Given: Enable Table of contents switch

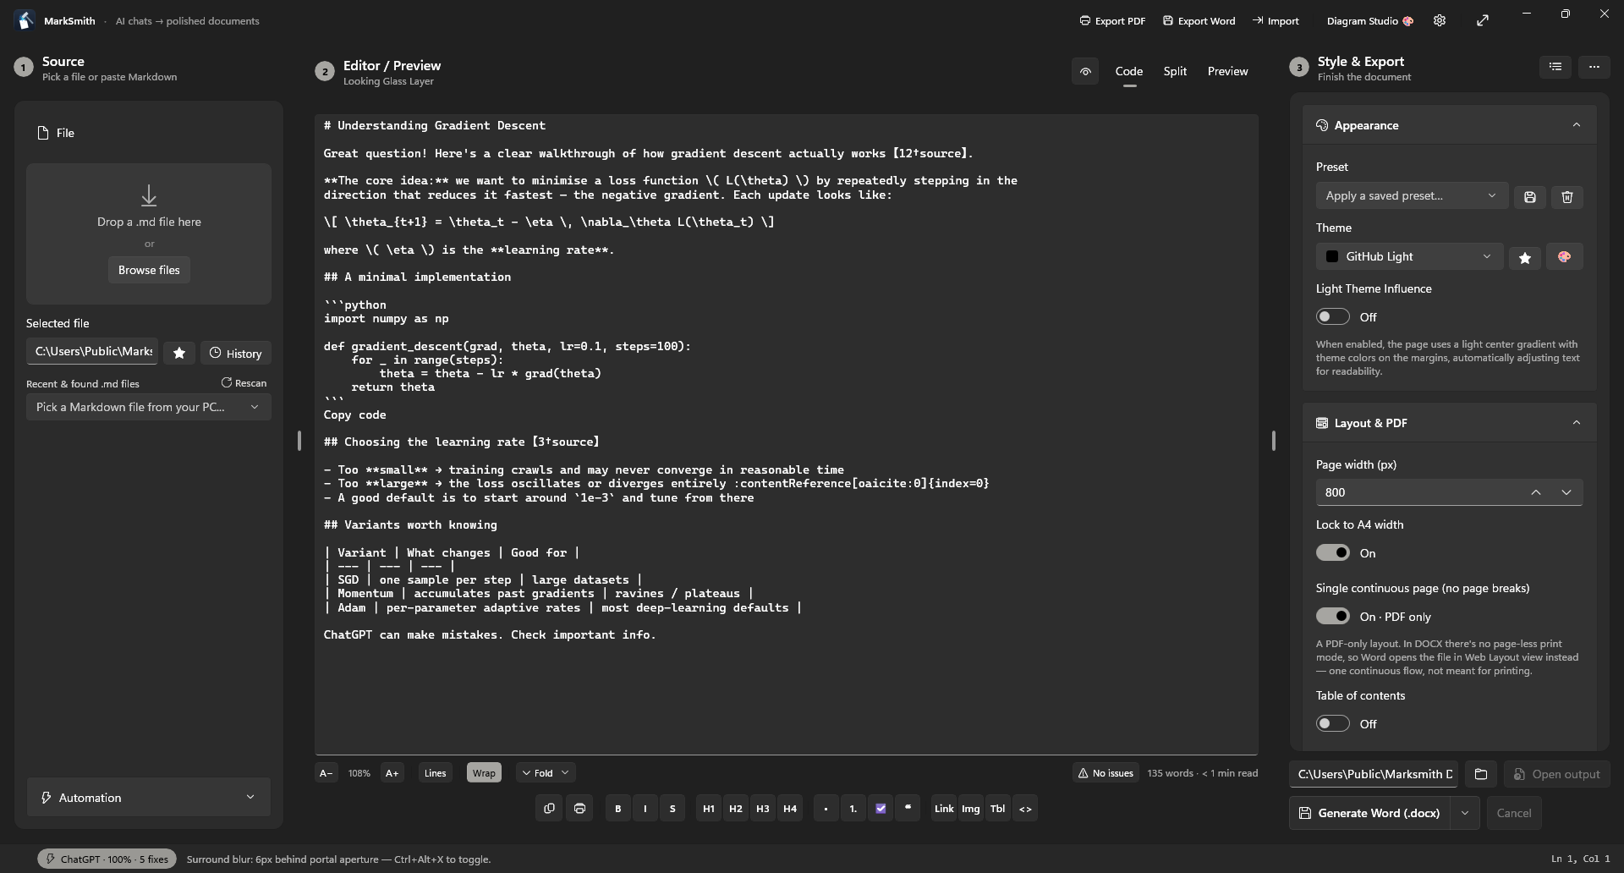Looking at the screenshot, I should (x=1332, y=723).
